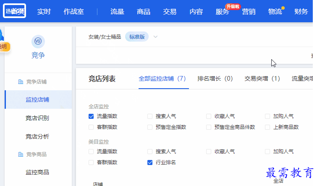Click the 女装/女士精品 category label
The height and width of the screenshot is (186, 317).
click(105, 37)
